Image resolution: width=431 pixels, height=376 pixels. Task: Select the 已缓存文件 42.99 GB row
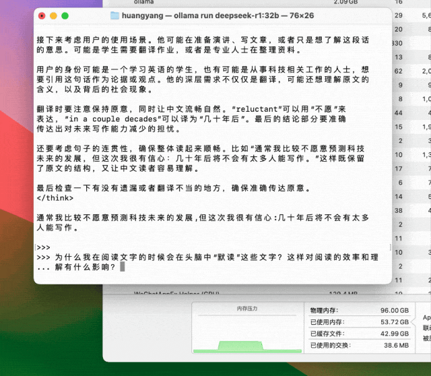(358, 334)
